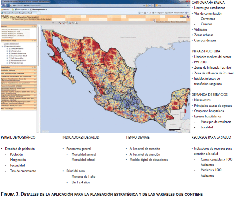Toggle Capa de Selección checkbox

tap(5, 44)
